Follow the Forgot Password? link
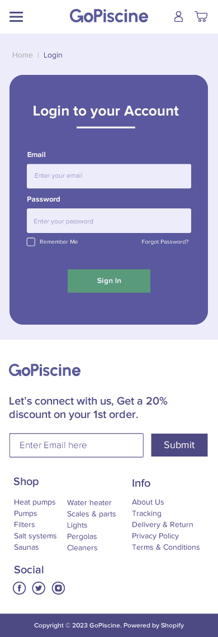 pos(165,242)
